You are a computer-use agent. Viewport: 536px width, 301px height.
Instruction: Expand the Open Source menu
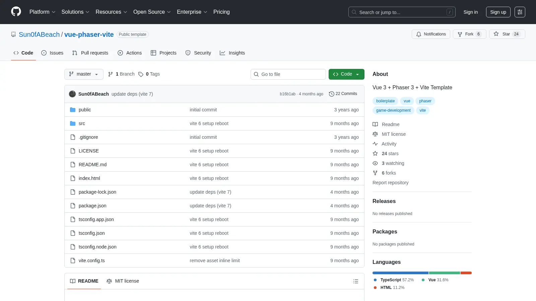point(152,12)
